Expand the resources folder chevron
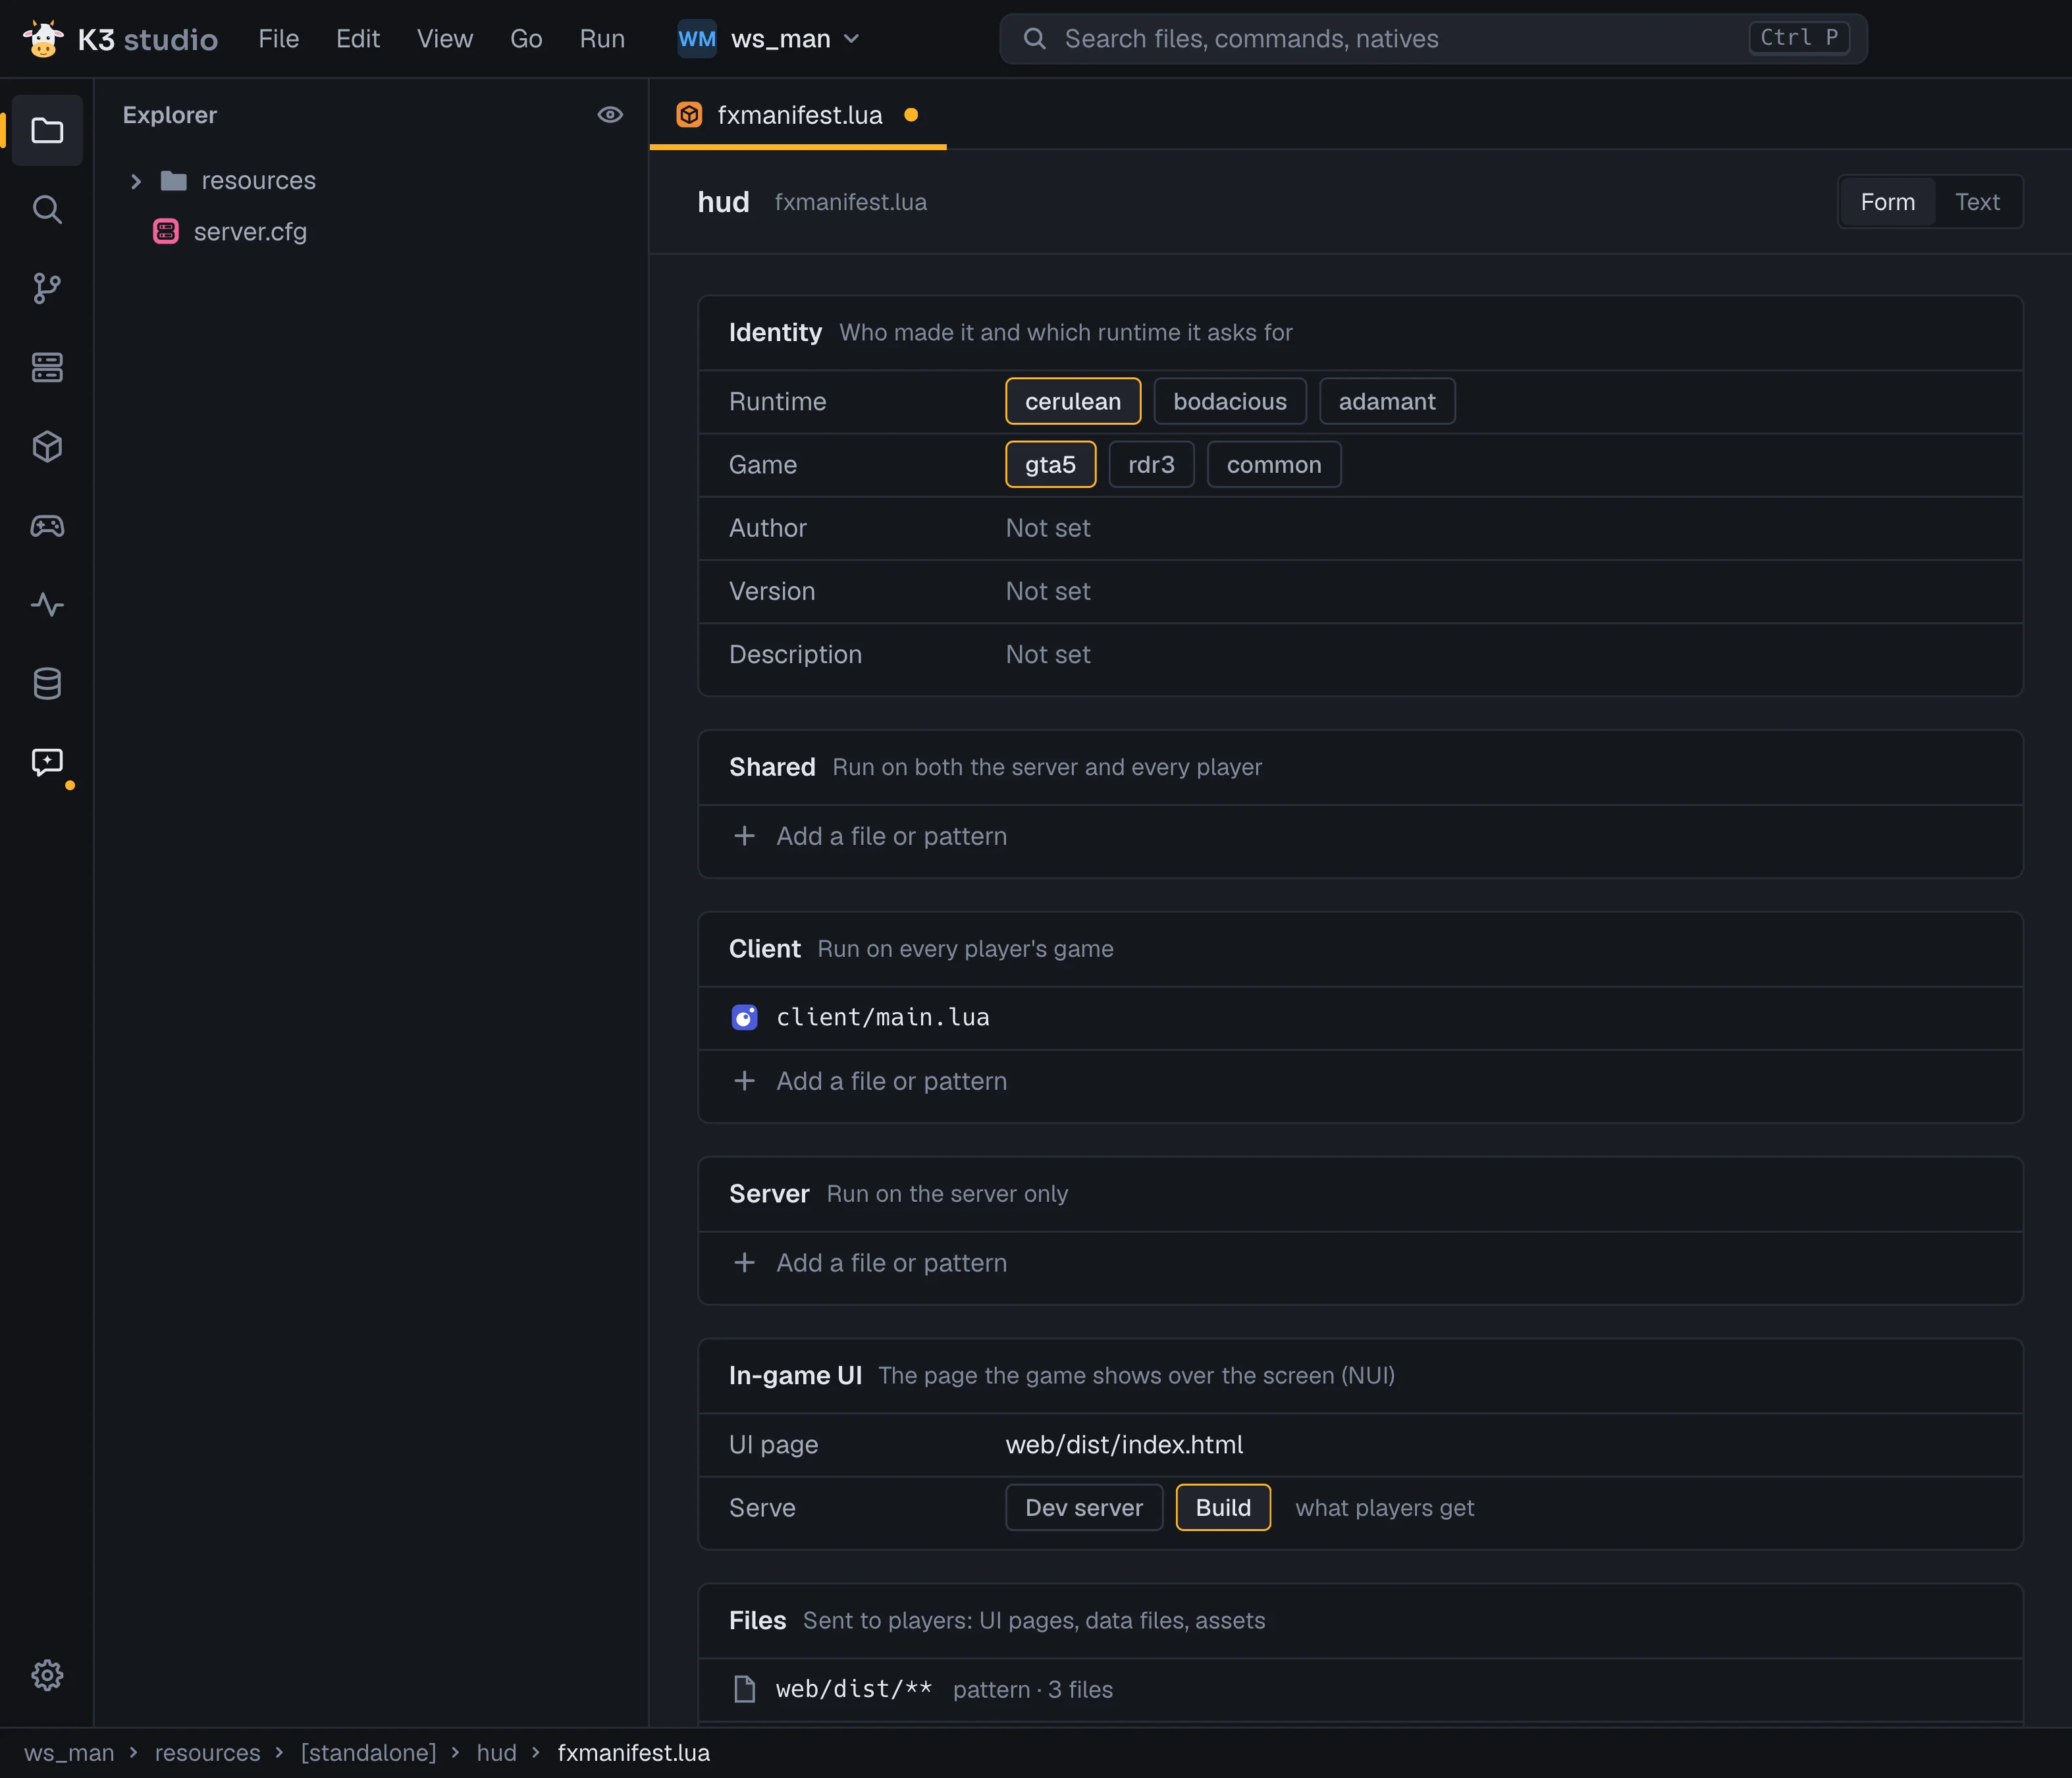 coord(136,181)
